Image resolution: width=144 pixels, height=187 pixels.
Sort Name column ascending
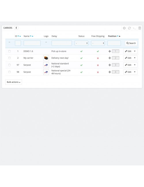tap(33, 36)
